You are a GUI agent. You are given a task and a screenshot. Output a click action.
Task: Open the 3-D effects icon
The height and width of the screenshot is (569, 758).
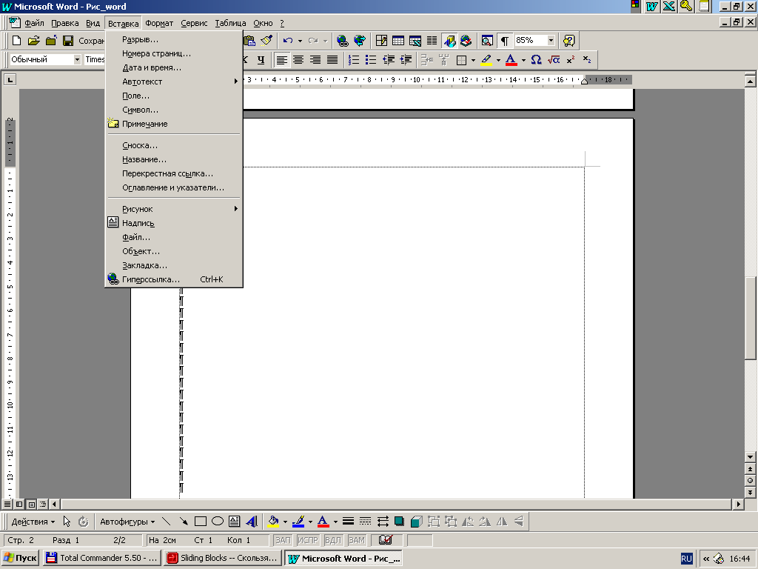tap(416, 521)
